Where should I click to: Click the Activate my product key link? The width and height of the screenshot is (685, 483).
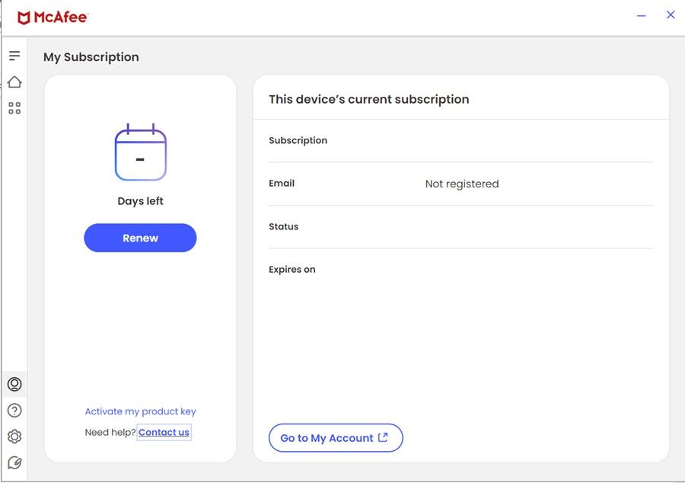point(140,411)
